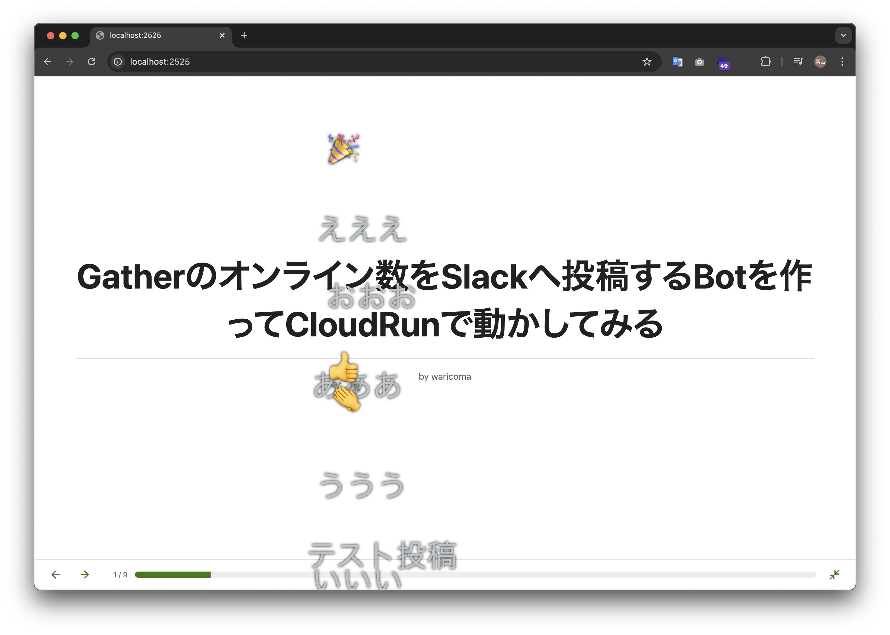Bookmark this page with the star
This screenshot has width=890, height=635.
coord(647,61)
